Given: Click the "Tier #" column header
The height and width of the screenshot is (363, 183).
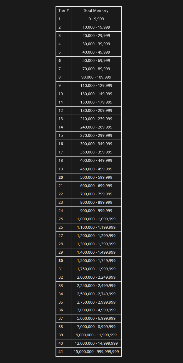Looking at the screenshot, I should (x=64, y=11).
